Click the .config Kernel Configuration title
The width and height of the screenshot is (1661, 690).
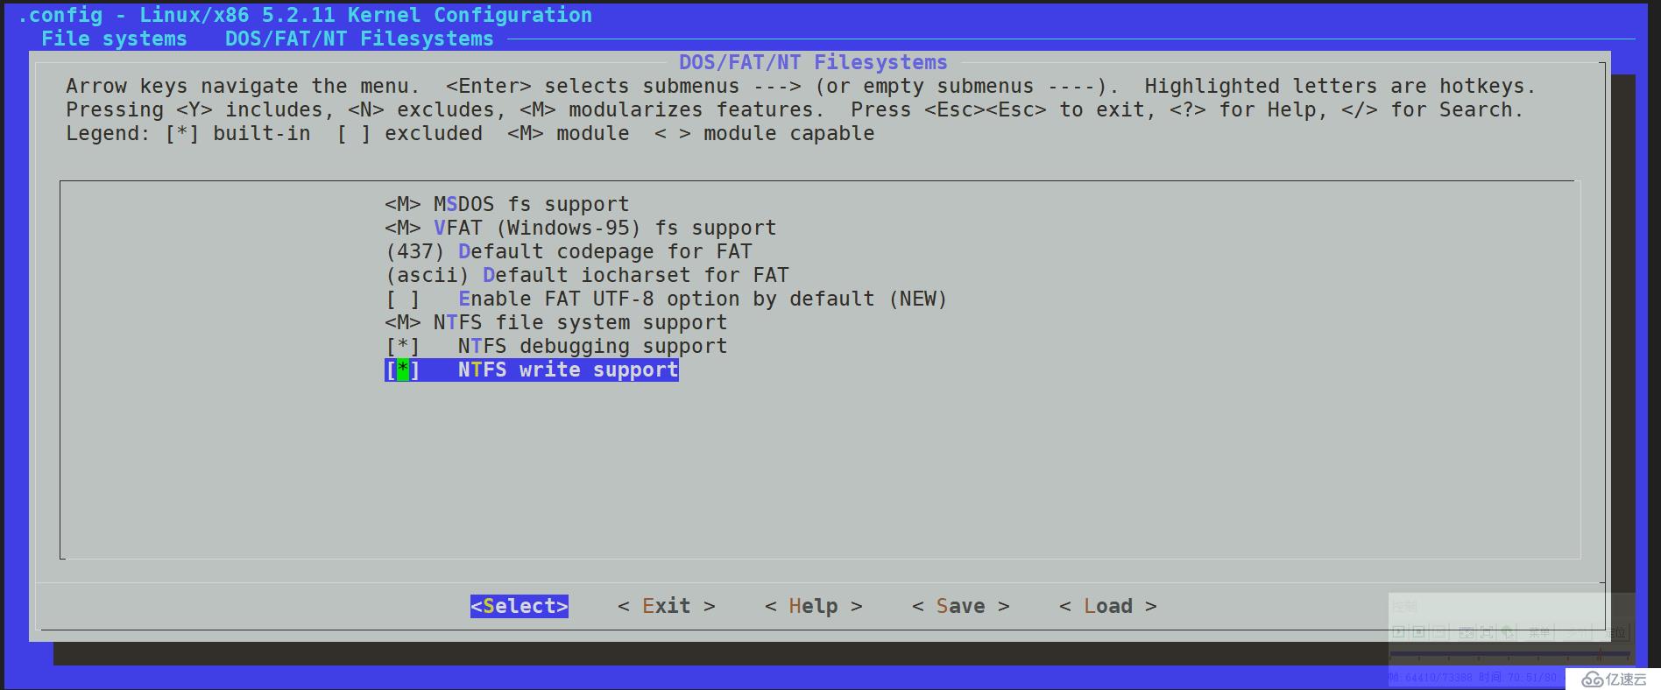coord(305,15)
